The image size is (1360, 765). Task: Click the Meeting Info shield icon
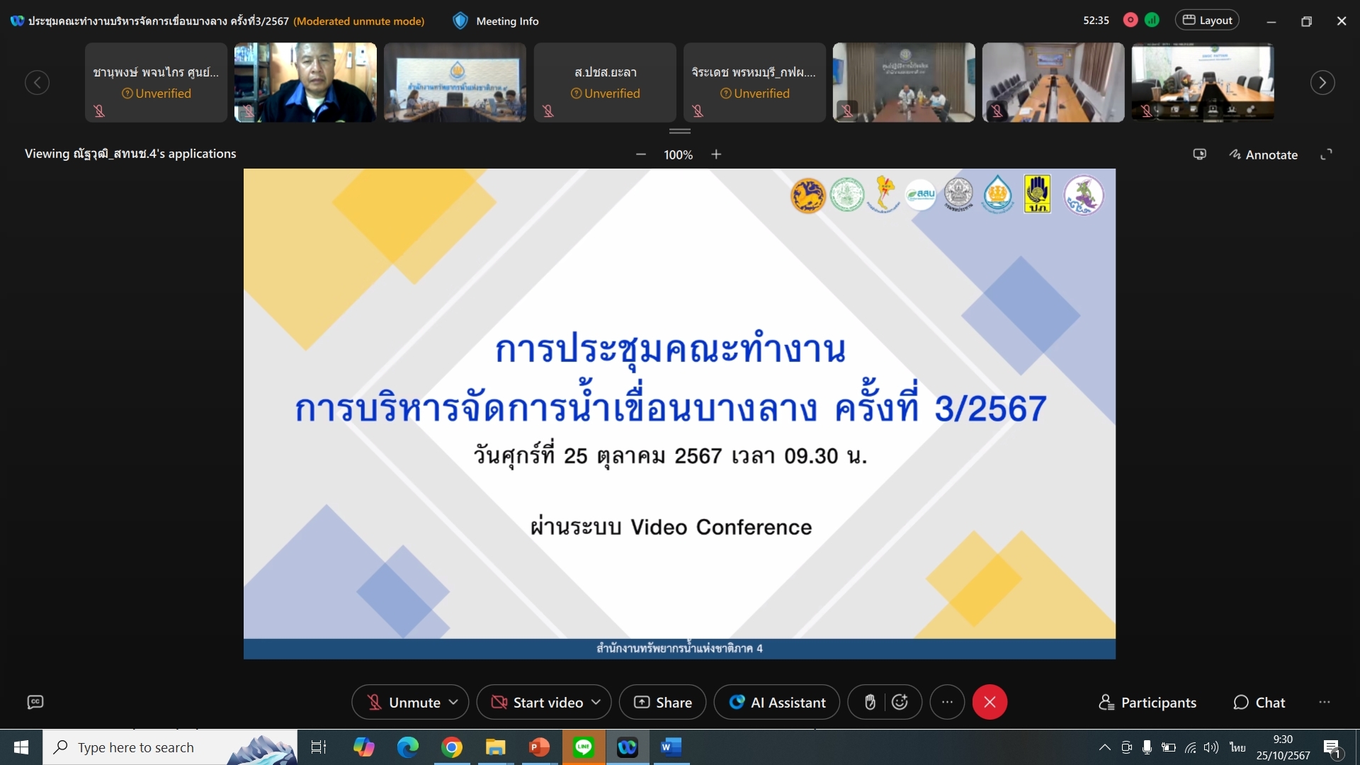[460, 21]
